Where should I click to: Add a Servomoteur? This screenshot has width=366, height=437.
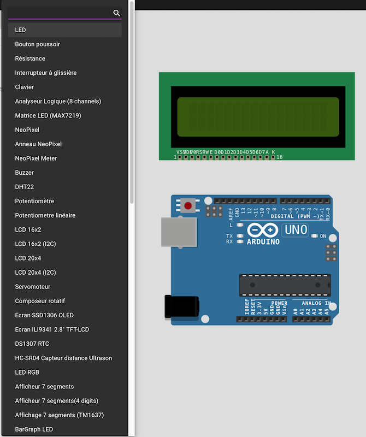[64, 286]
